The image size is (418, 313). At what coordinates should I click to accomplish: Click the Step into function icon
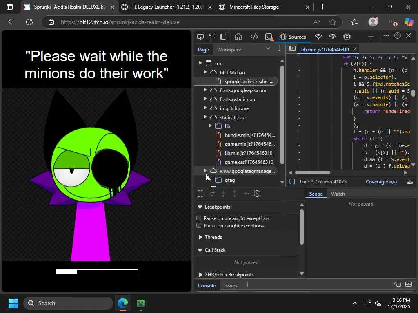pyautogui.click(x=223, y=194)
